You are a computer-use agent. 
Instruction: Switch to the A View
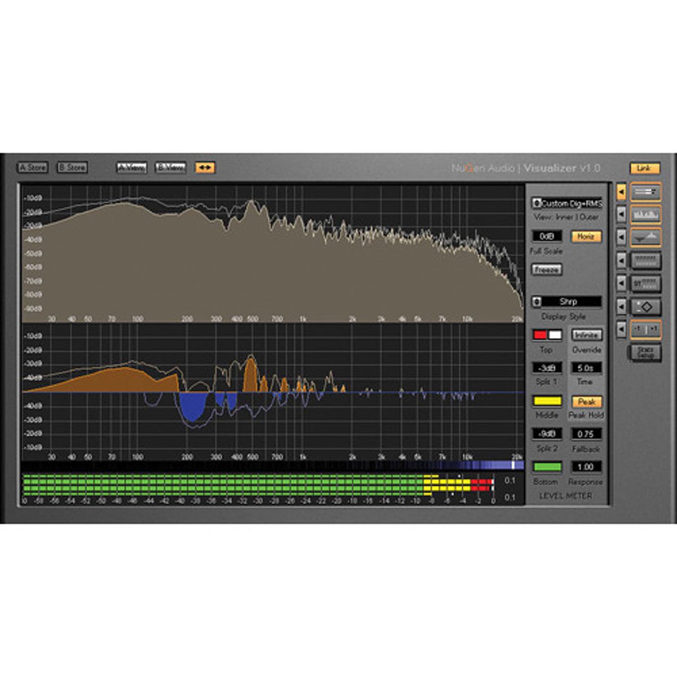tap(131, 168)
